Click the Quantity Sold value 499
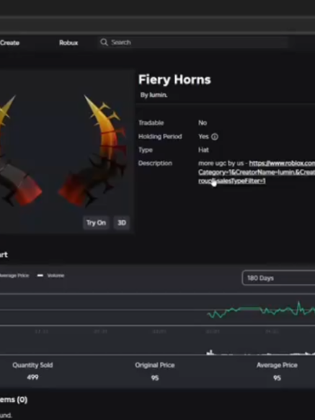Image resolution: width=315 pixels, height=420 pixels. 32,377
